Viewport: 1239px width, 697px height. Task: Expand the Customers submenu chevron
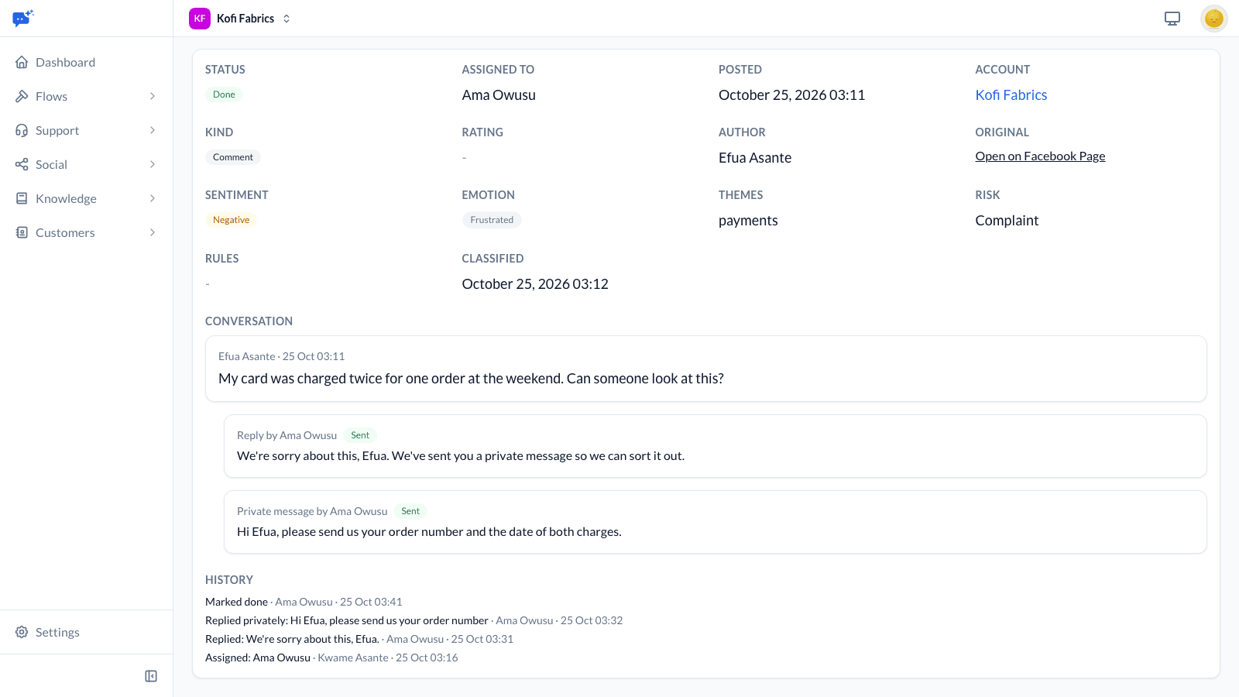tap(153, 232)
